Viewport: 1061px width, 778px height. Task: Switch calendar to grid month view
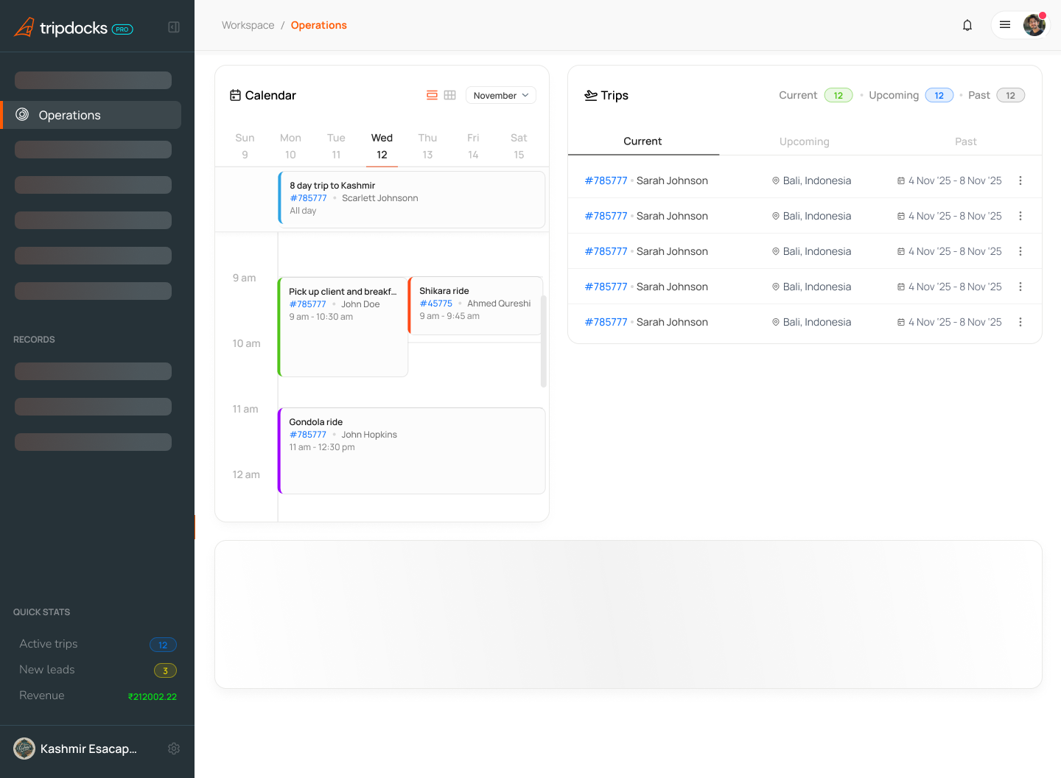tap(449, 94)
